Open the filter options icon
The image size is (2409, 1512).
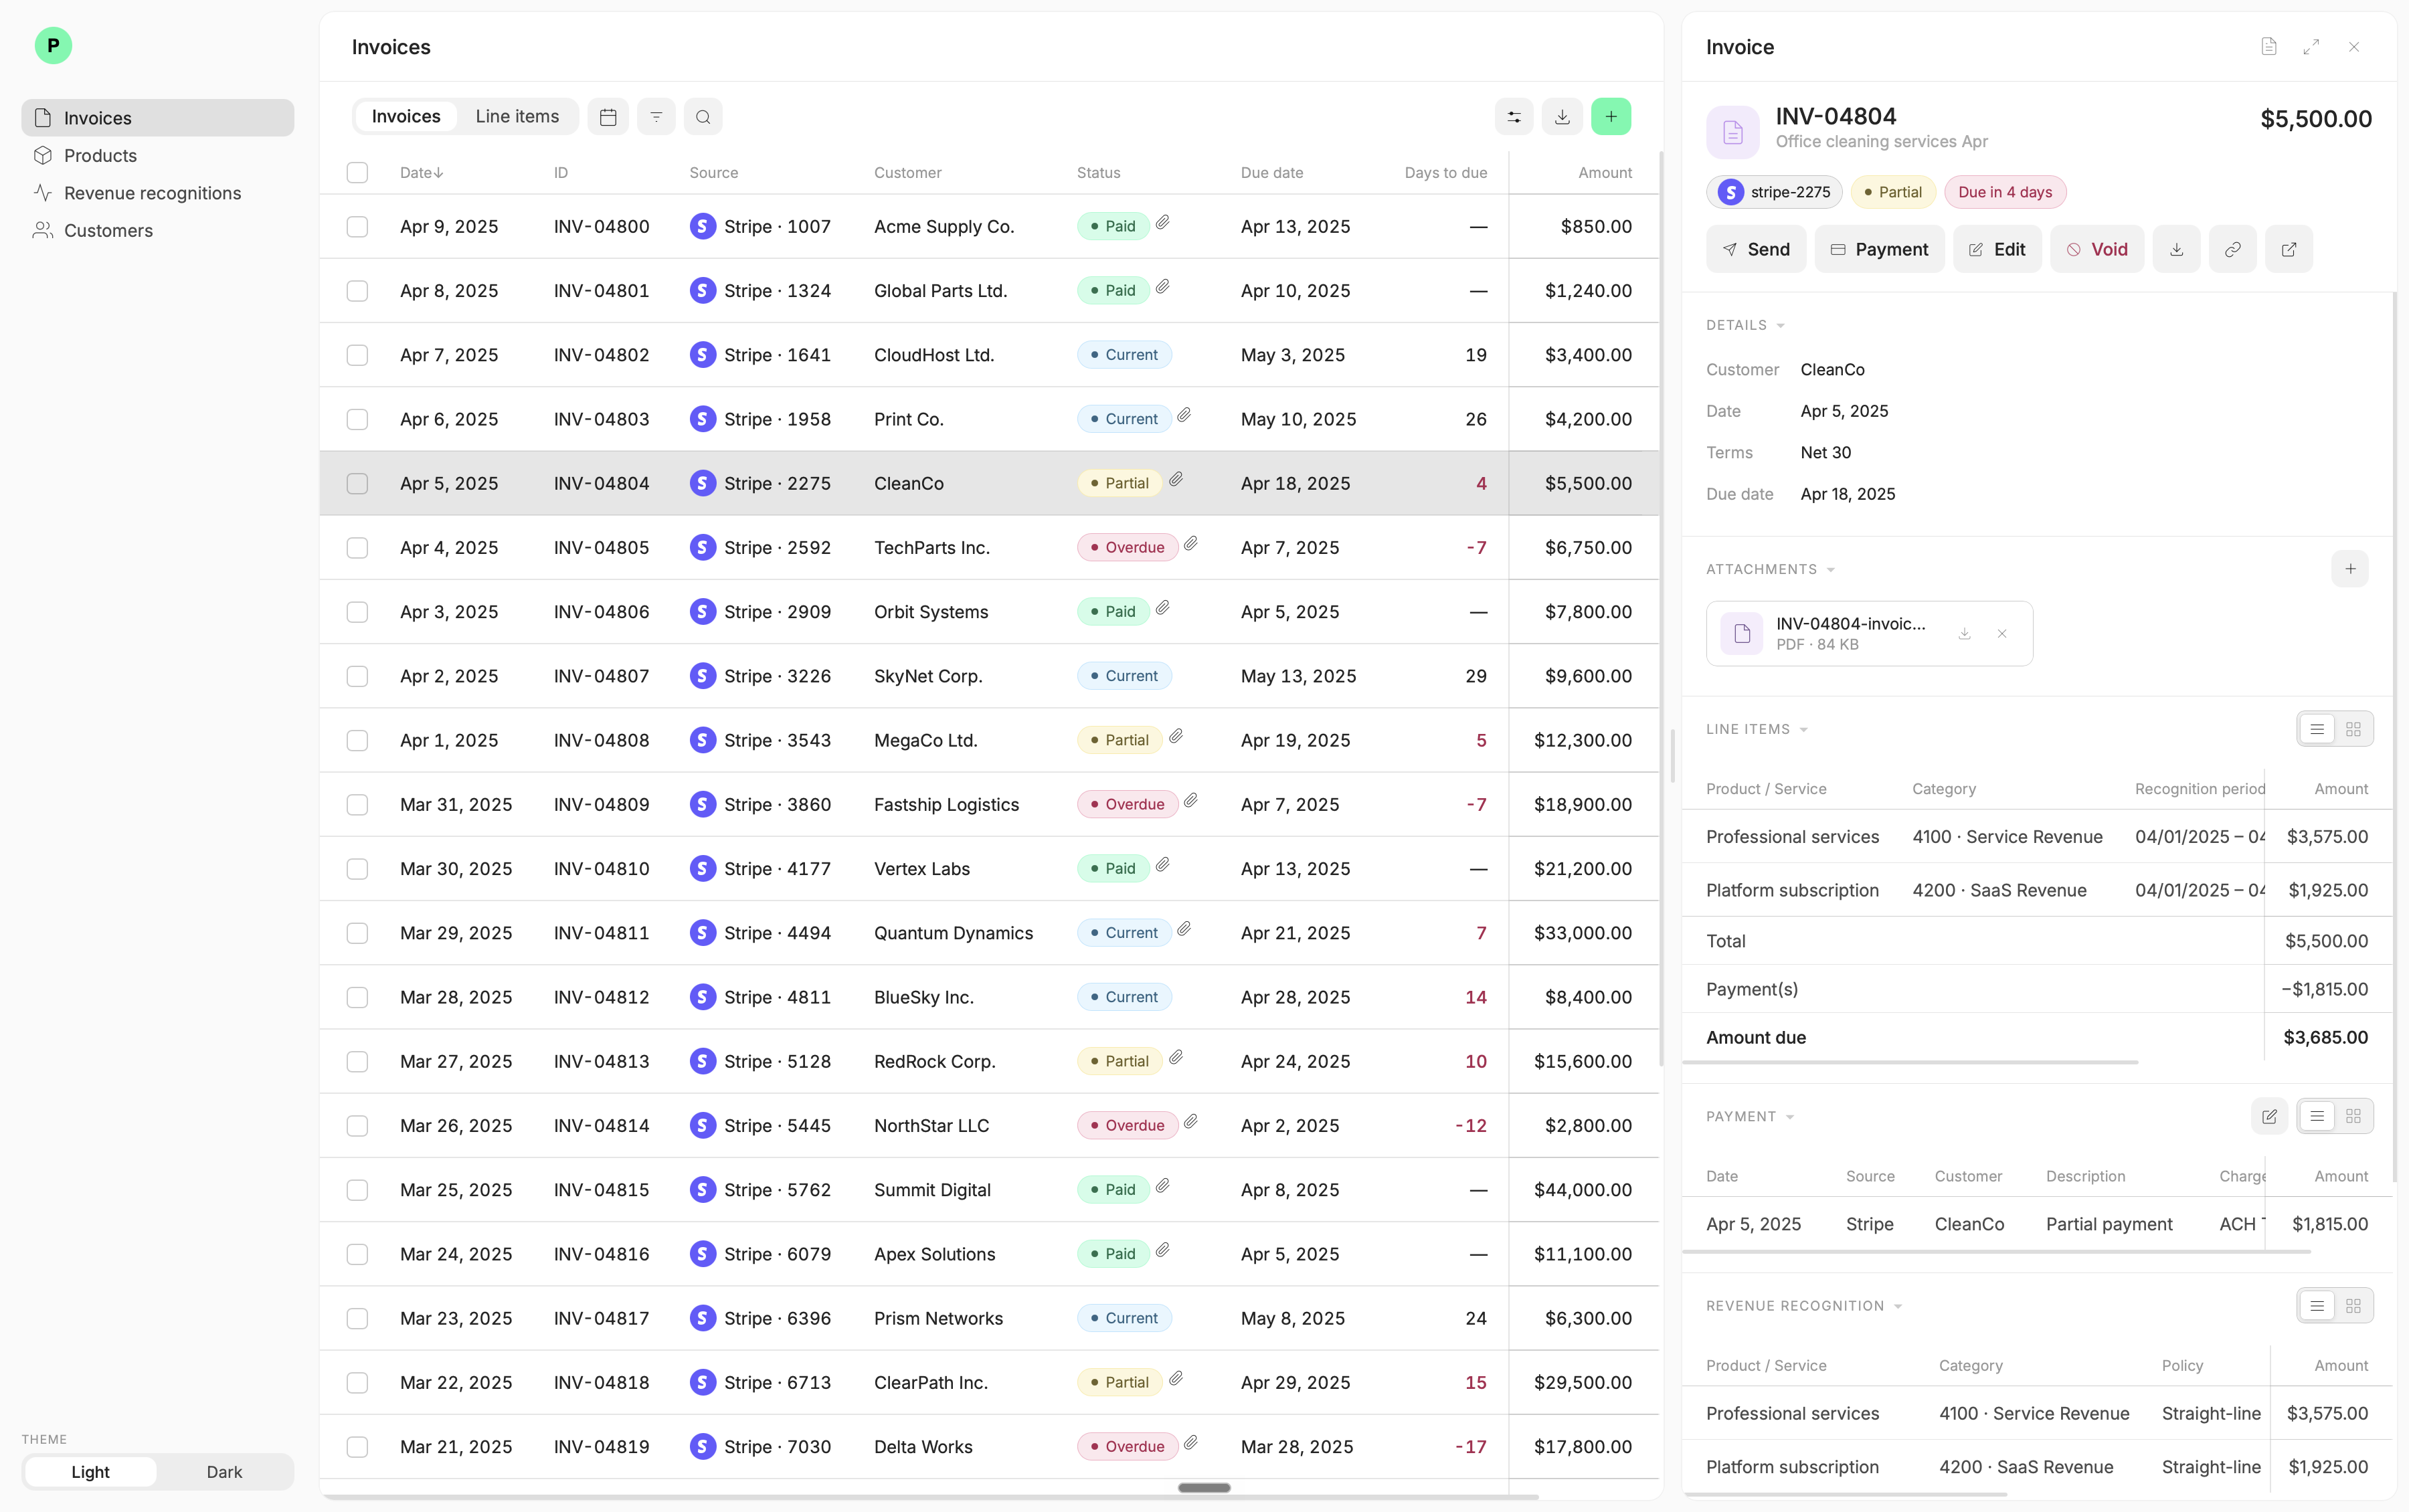pos(656,117)
